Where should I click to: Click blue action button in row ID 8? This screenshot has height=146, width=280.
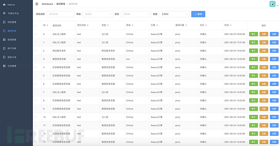click(274, 101)
